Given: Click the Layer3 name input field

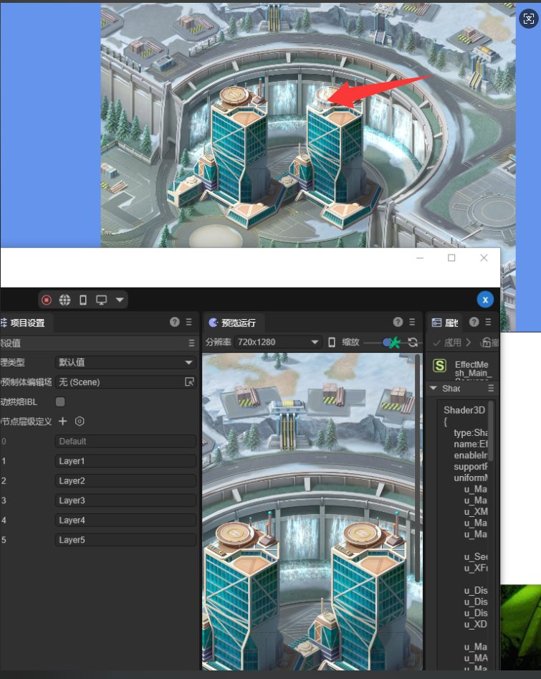Looking at the screenshot, I should pyautogui.click(x=125, y=500).
